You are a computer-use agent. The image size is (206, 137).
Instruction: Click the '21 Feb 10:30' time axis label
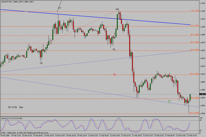[x=115, y=136]
